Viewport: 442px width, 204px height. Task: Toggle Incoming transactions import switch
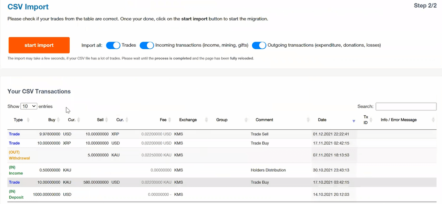147,45
